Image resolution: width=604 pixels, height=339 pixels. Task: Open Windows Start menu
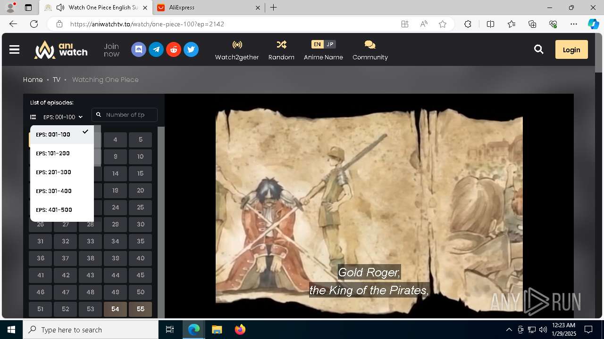point(11,330)
